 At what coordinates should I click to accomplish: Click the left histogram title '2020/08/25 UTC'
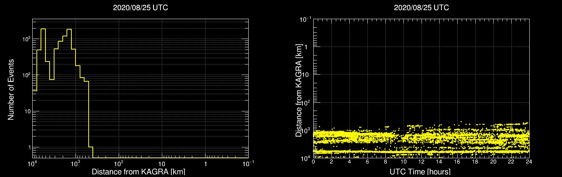140,7
